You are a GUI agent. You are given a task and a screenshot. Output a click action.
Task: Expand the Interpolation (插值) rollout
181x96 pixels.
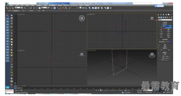165,46
